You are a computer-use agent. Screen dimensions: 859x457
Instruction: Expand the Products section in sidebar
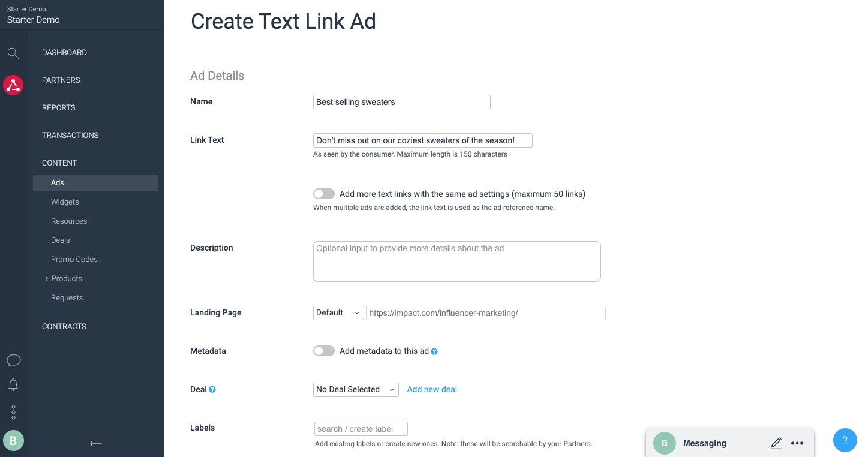(x=67, y=278)
